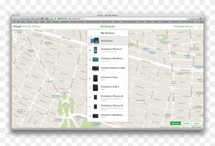Open the Mashable Backend bookmark

[93, 22]
